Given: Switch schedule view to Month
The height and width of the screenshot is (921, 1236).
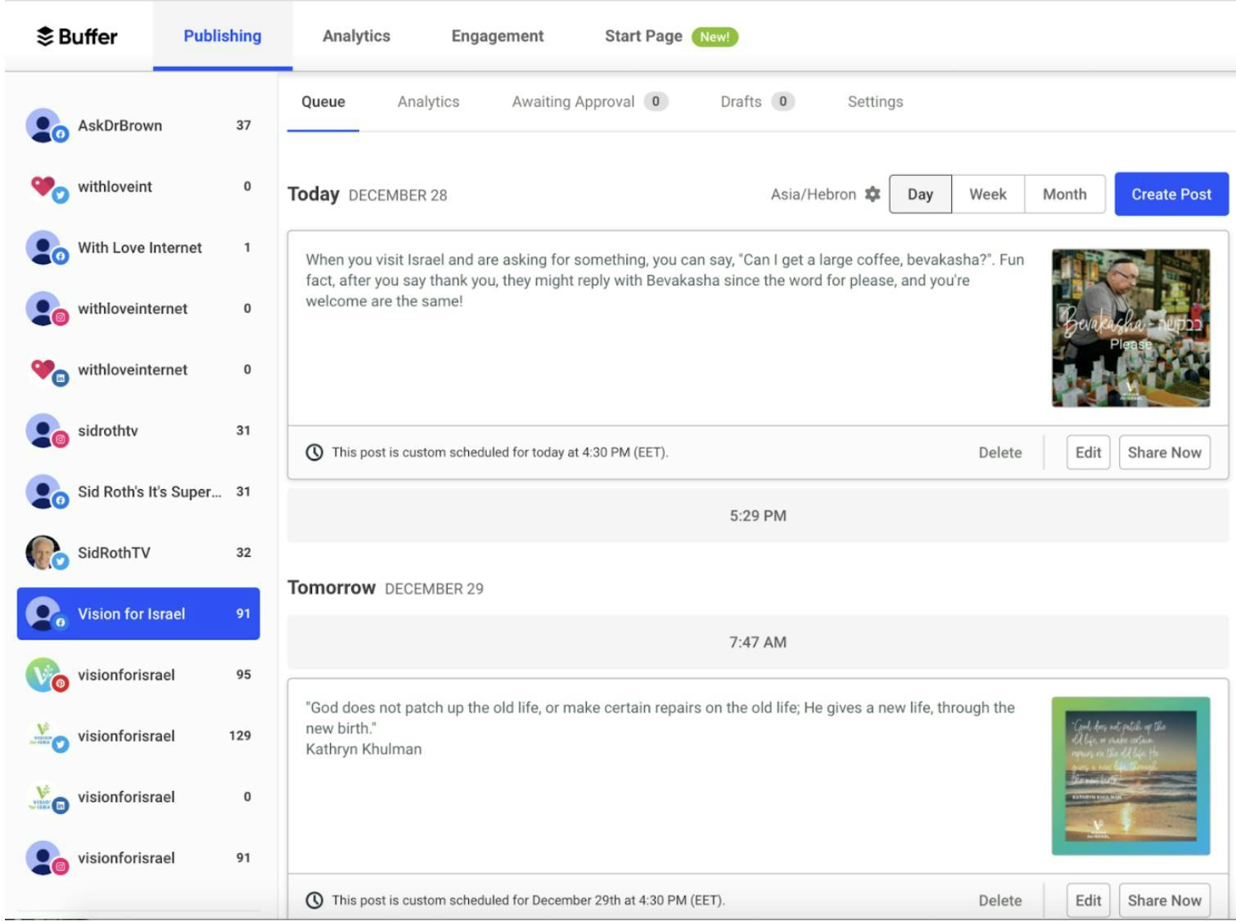Looking at the screenshot, I should [x=1063, y=195].
